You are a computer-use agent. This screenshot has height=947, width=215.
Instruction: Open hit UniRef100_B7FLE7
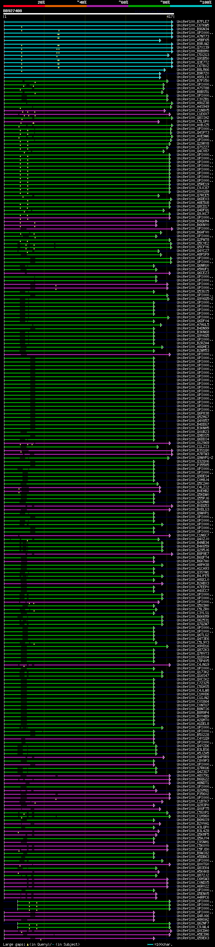[x=193, y=22]
